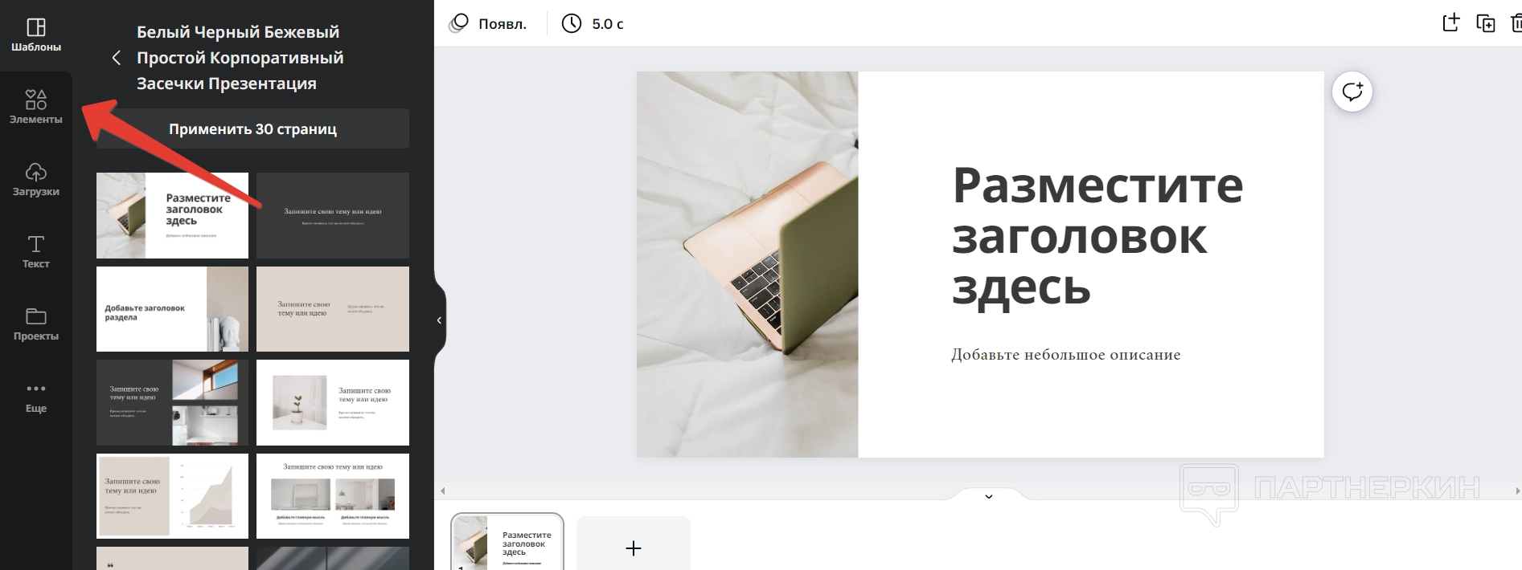1522x570 pixels.
Task: Select the laptop title slide template thumbnail
Action: pyautogui.click(x=172, y=215)
